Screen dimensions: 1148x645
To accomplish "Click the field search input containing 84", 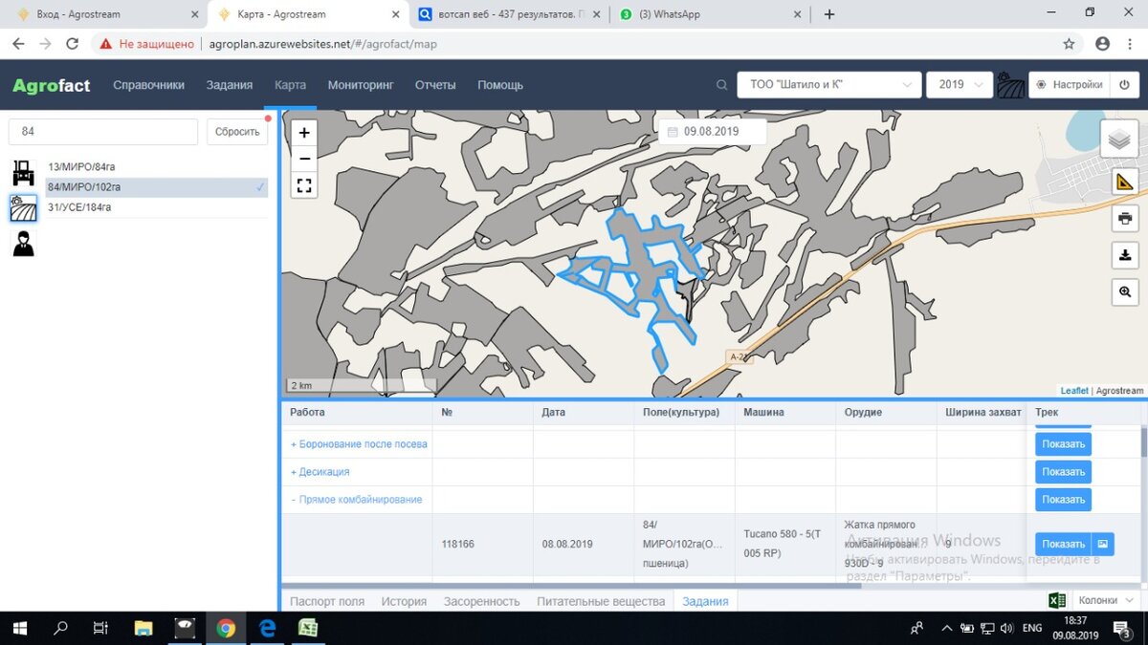I will [x=103, y=132].
